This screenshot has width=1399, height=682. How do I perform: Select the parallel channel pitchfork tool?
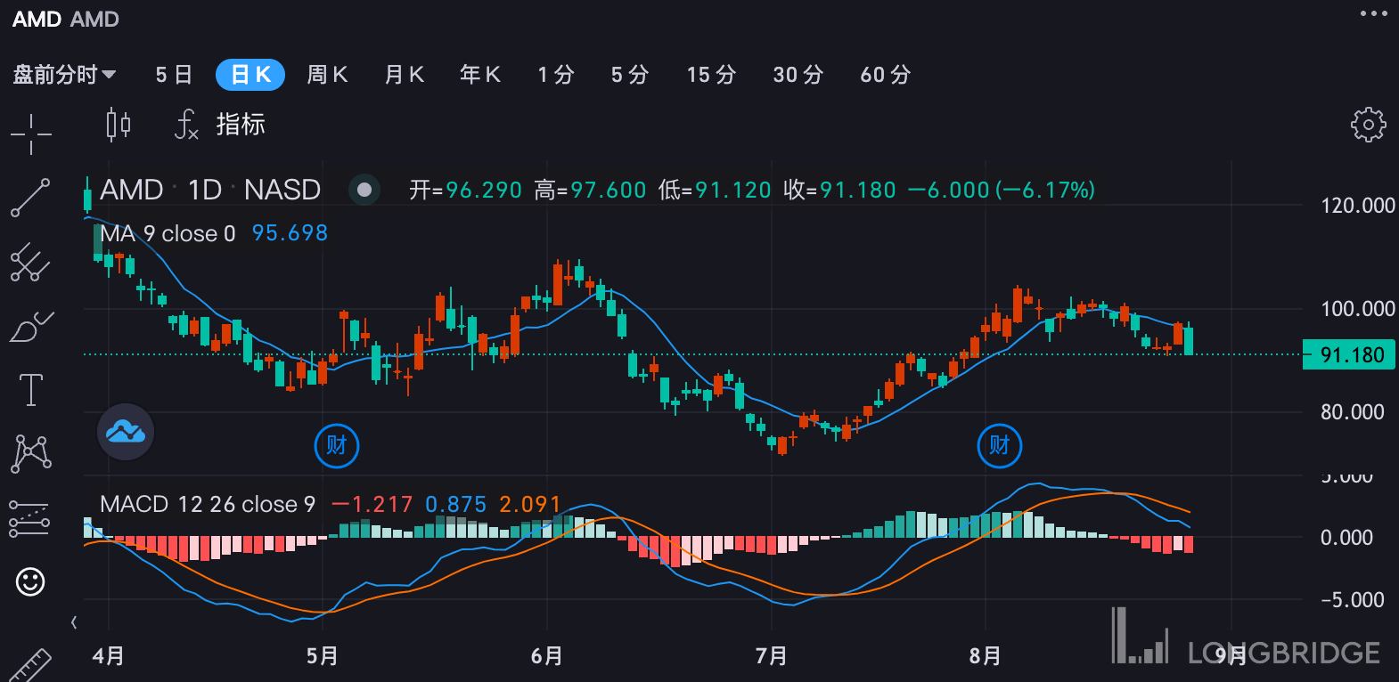30,262
